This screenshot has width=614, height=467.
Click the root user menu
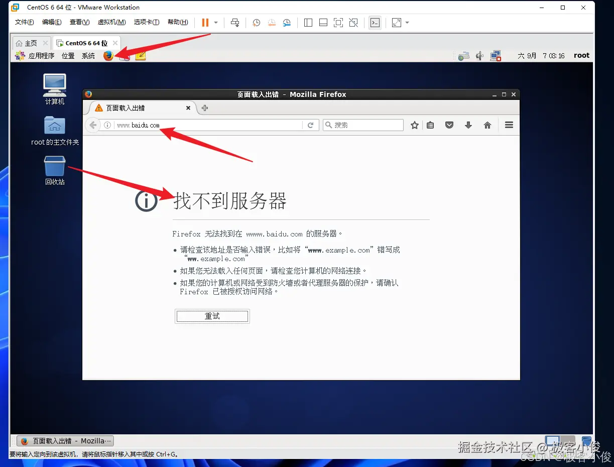(582, 56)
